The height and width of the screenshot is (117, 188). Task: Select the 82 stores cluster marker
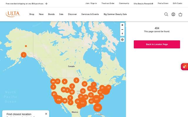tap(90, 88)
